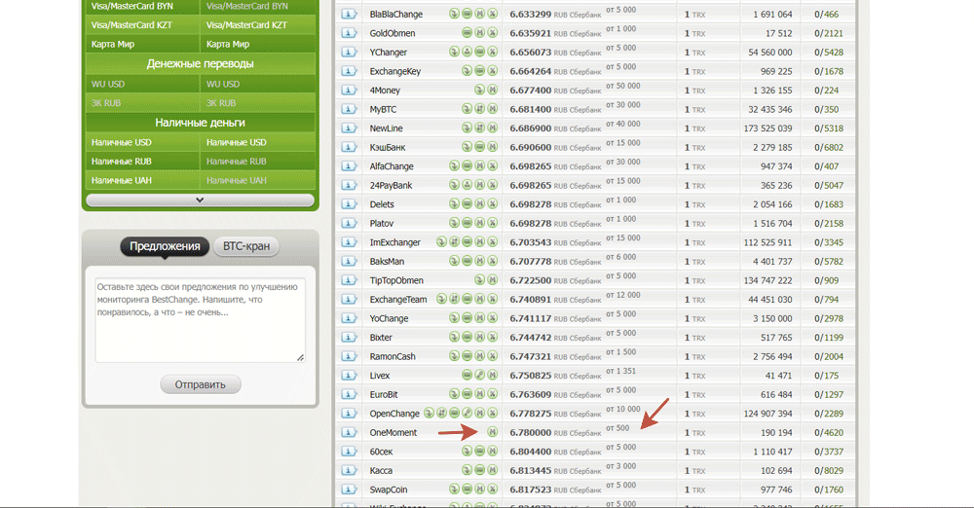The height and width of the screenshot is (508, 974).
Task: Open the info icon for 24PayBank
Action: click(x=349, y=185)
